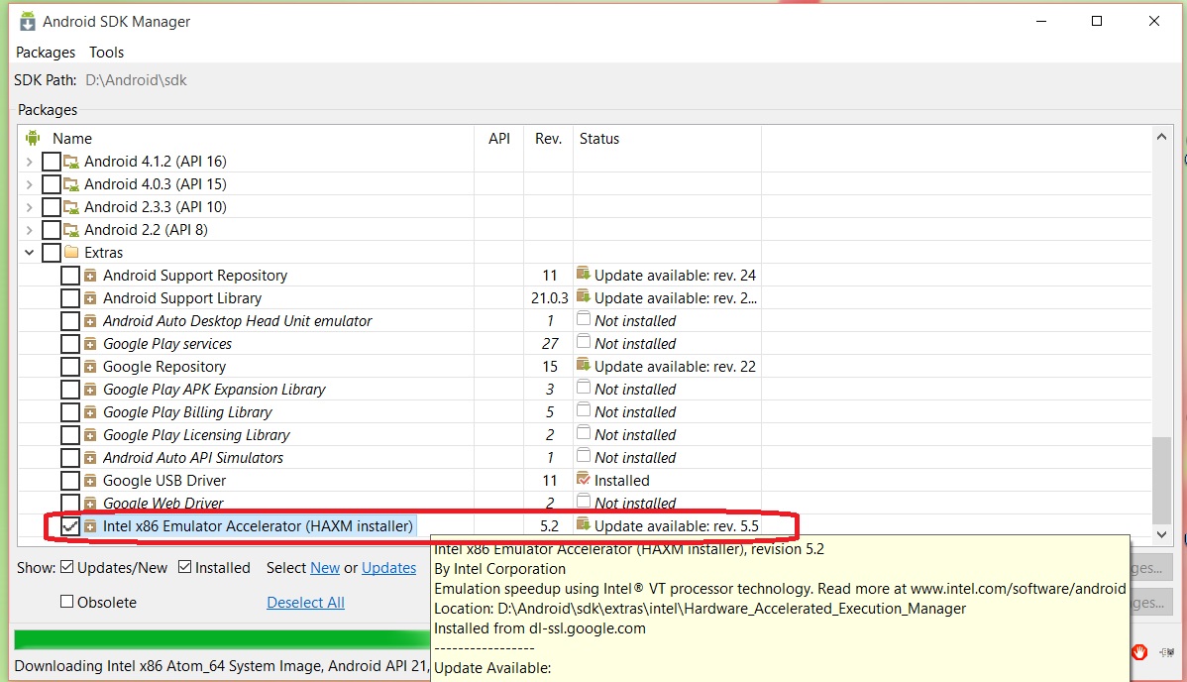Click the Extras folder icon
Screen dimensions: 1187x682
(71, 252)
